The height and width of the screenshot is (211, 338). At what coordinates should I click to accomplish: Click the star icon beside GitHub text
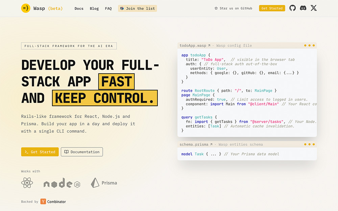216,8
